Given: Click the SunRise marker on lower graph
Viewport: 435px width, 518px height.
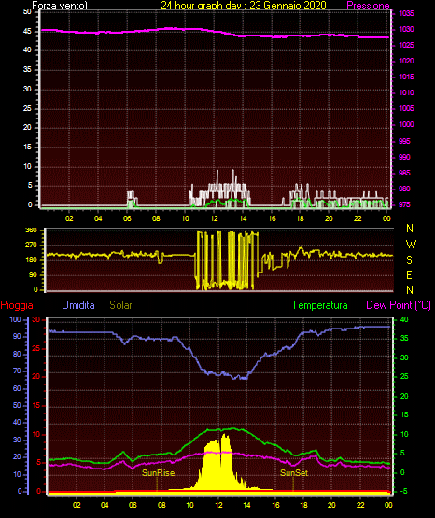Looking at the screenshot, I should (158, 473).
